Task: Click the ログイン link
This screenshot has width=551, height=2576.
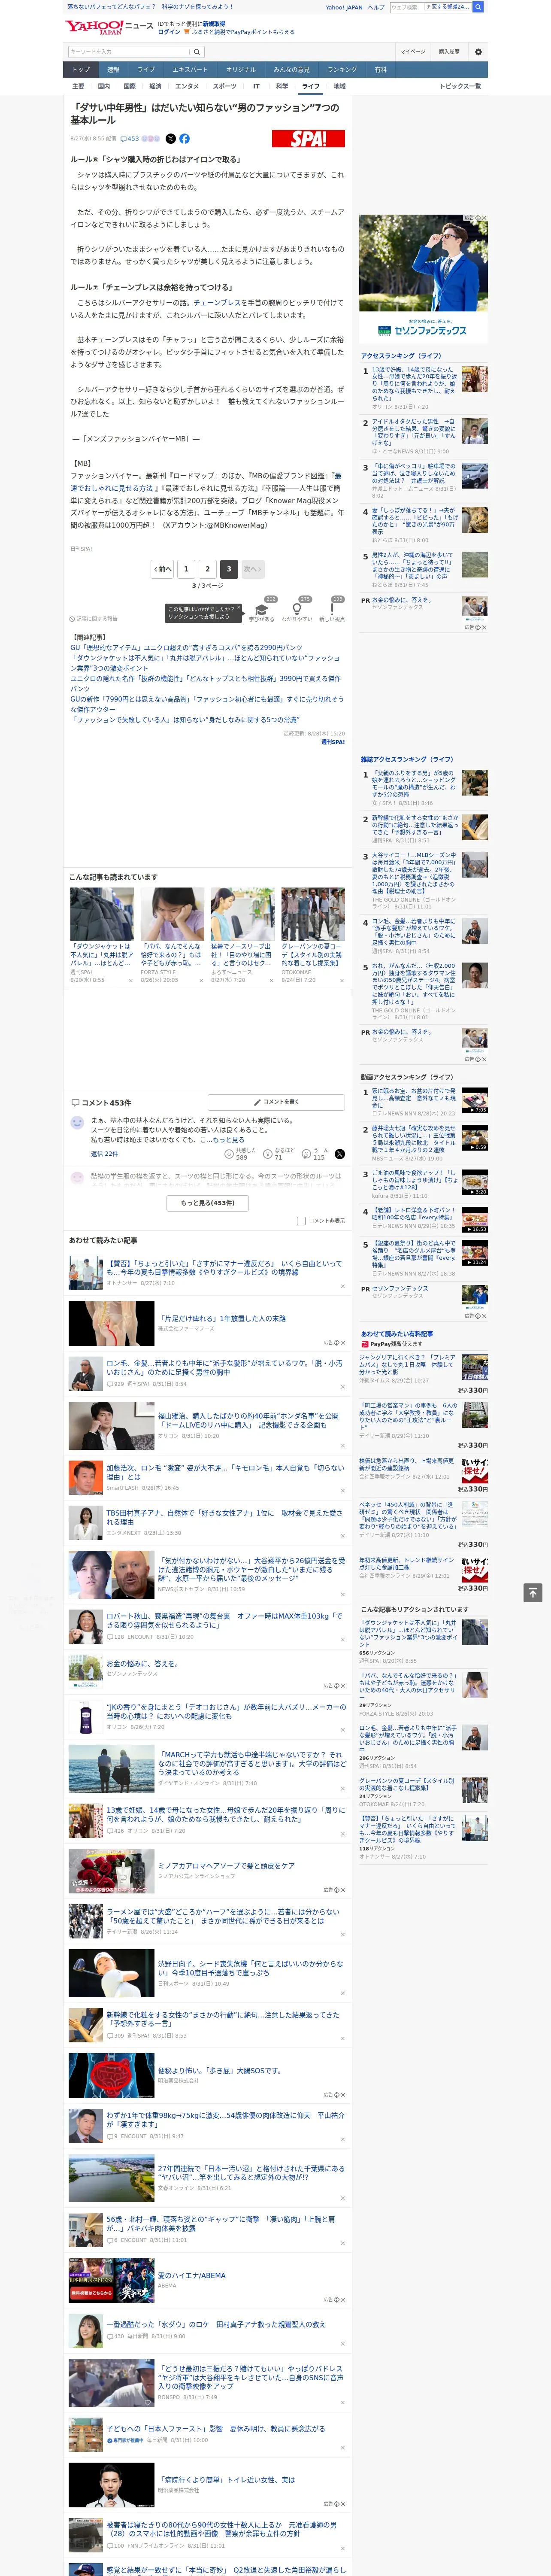Action: pos(169,32)
